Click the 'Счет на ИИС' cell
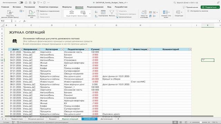221x124 pixels. click(140, 82)
